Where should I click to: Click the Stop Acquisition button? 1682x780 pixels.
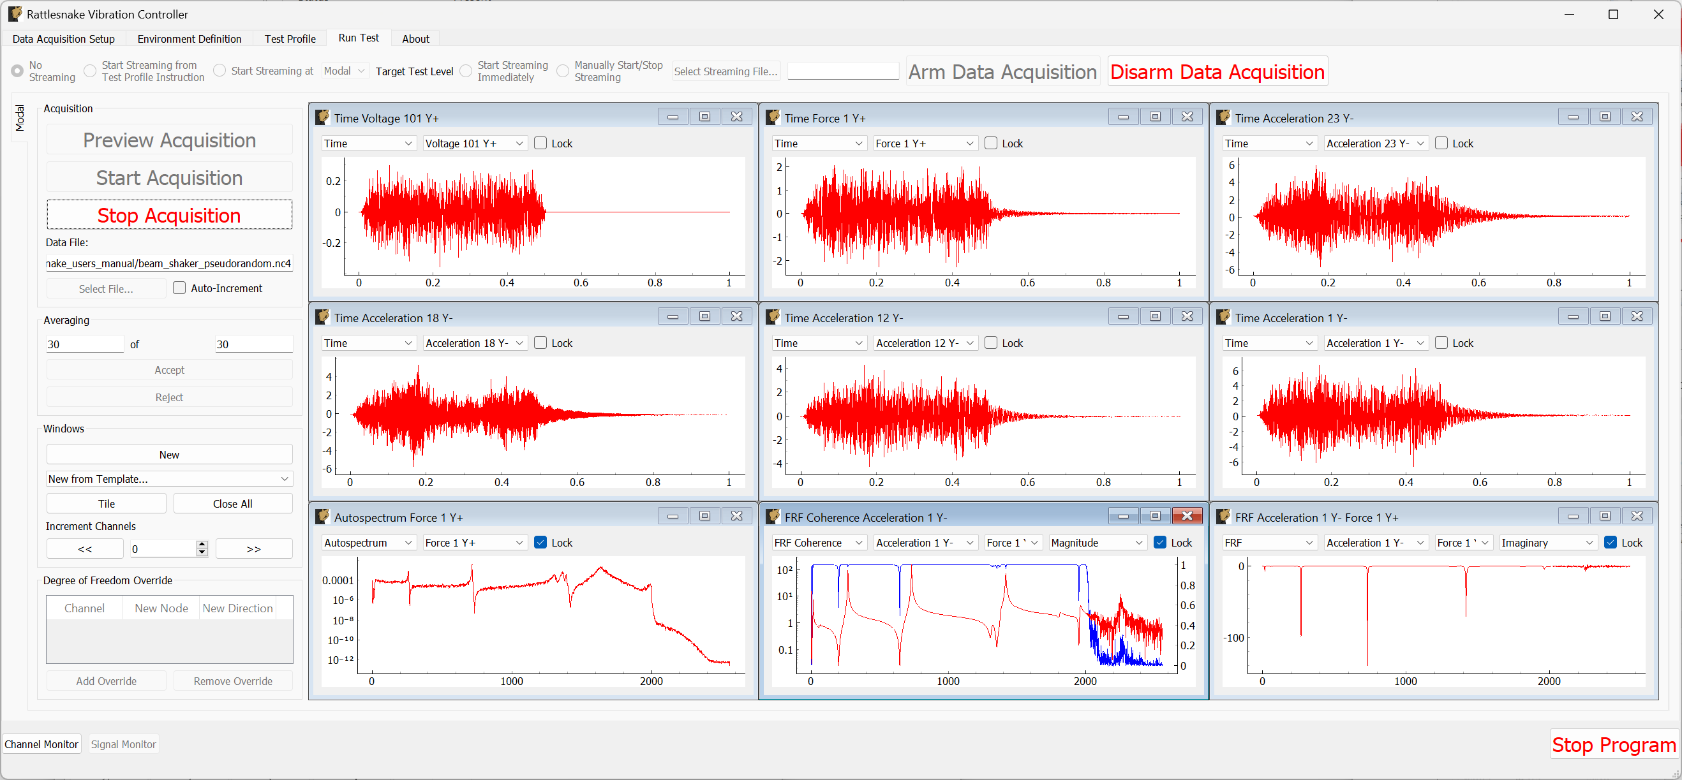click(x=169, y=216)
